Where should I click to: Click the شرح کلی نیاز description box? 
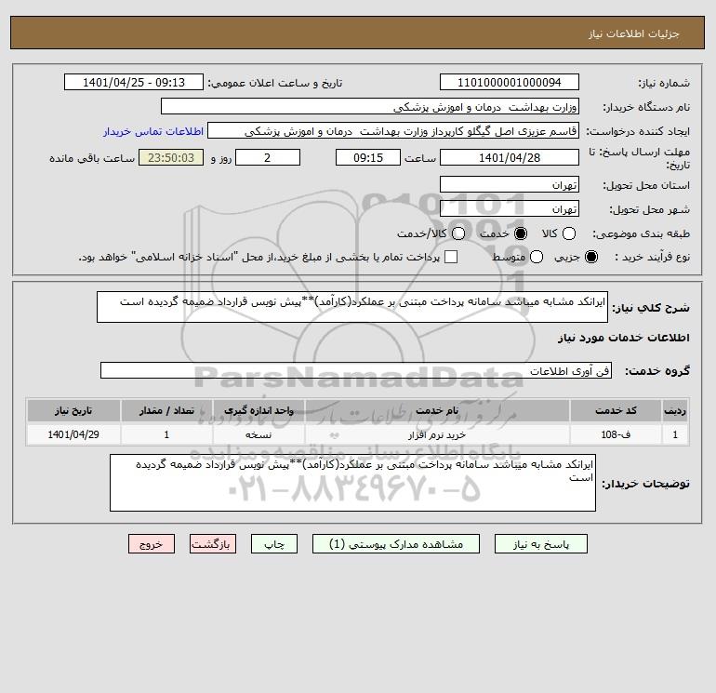pyautogui.click(x=352, y=307)
